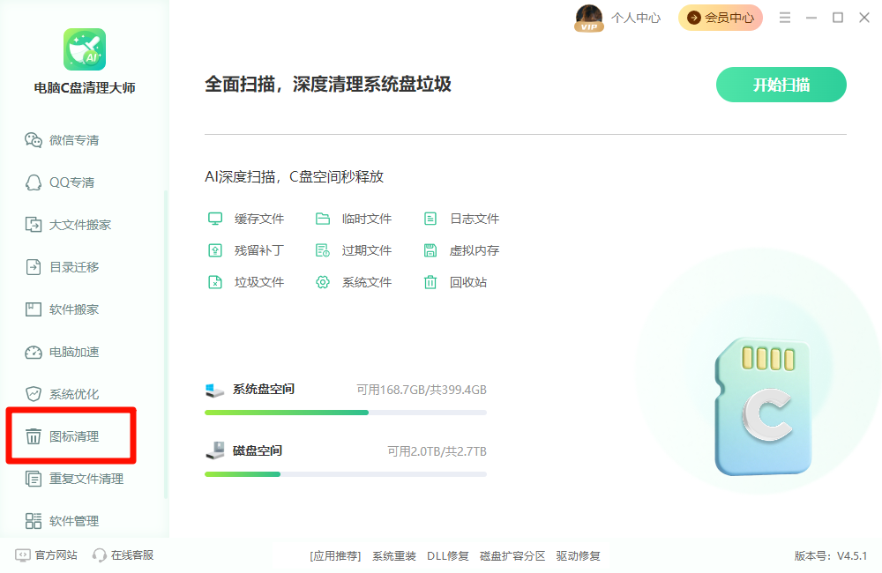Click the official website monitor icon
Screen dimensions: 882x573
click(x=23, y=555)
